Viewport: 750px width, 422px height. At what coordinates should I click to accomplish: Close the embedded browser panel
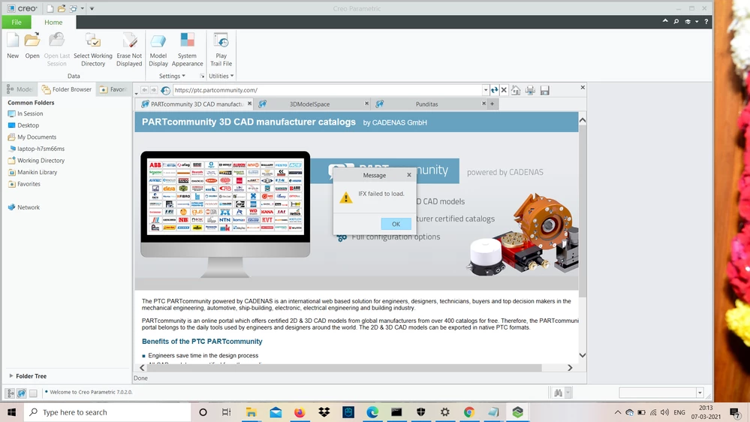click(x=583, y=88)
